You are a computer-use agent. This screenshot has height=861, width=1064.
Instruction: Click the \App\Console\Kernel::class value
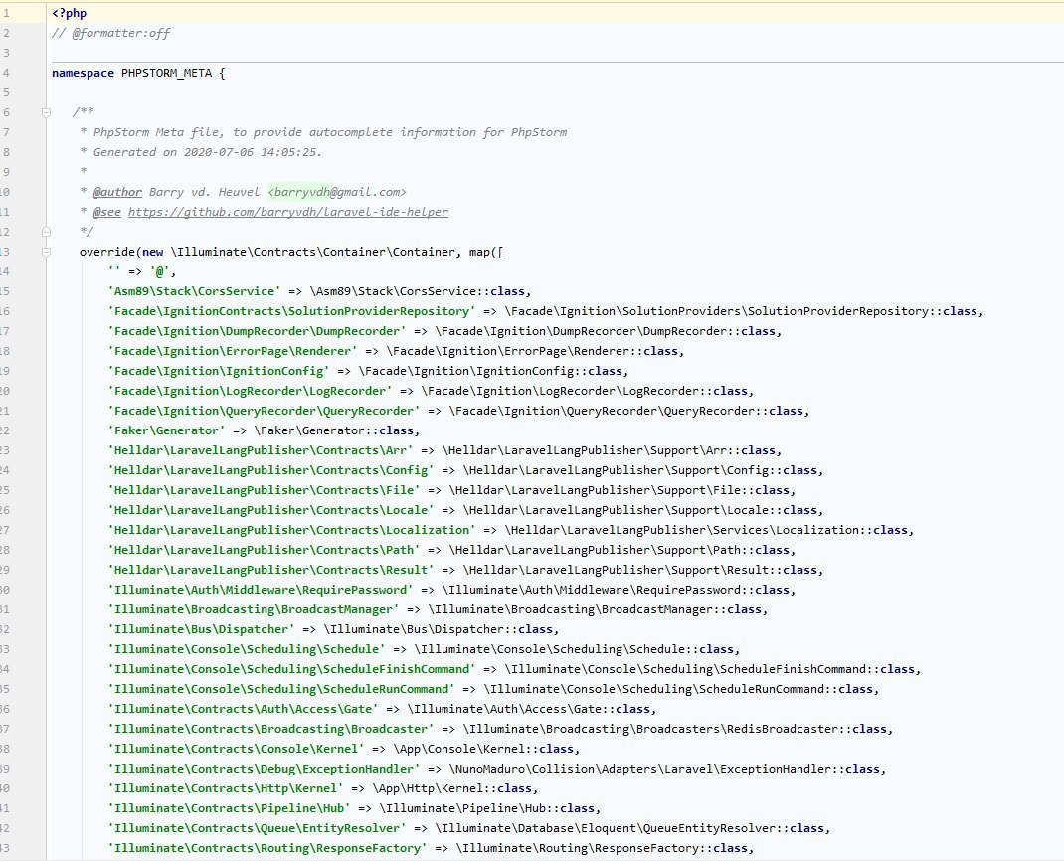(483, 749)
